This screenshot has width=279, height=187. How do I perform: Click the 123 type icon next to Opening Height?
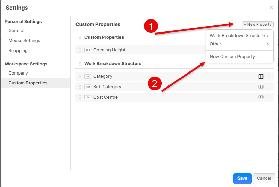(x=88, y=50)
